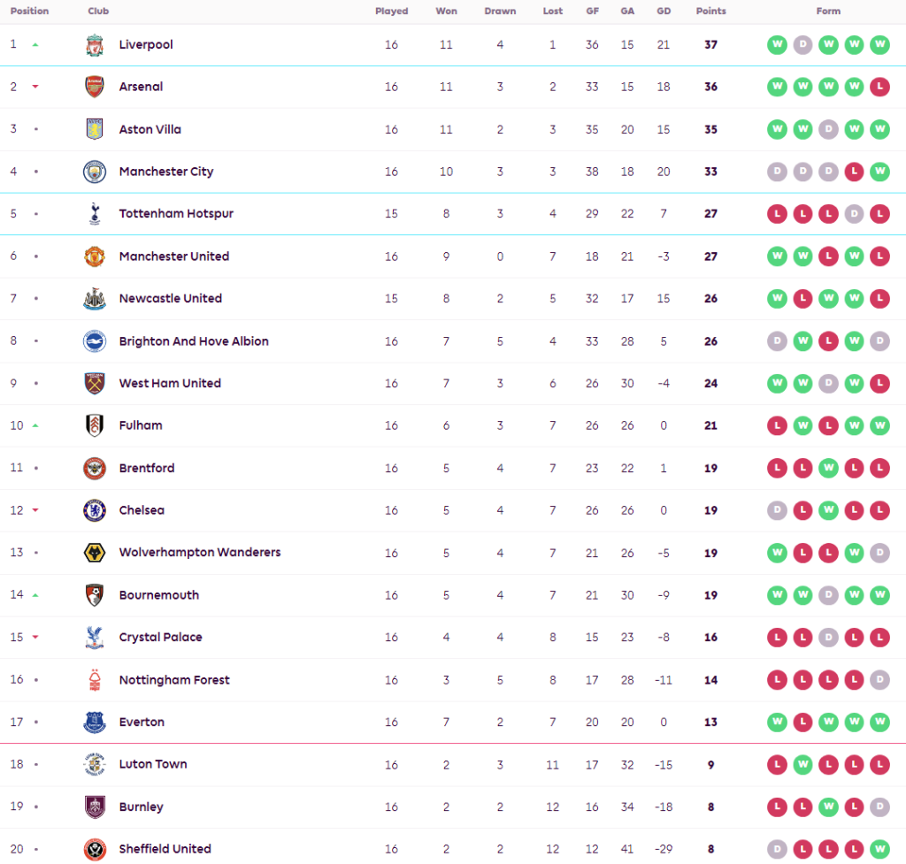Click the Liverpool club crest
This screenshot has width=906, height=864.
(x=95, y=45)
